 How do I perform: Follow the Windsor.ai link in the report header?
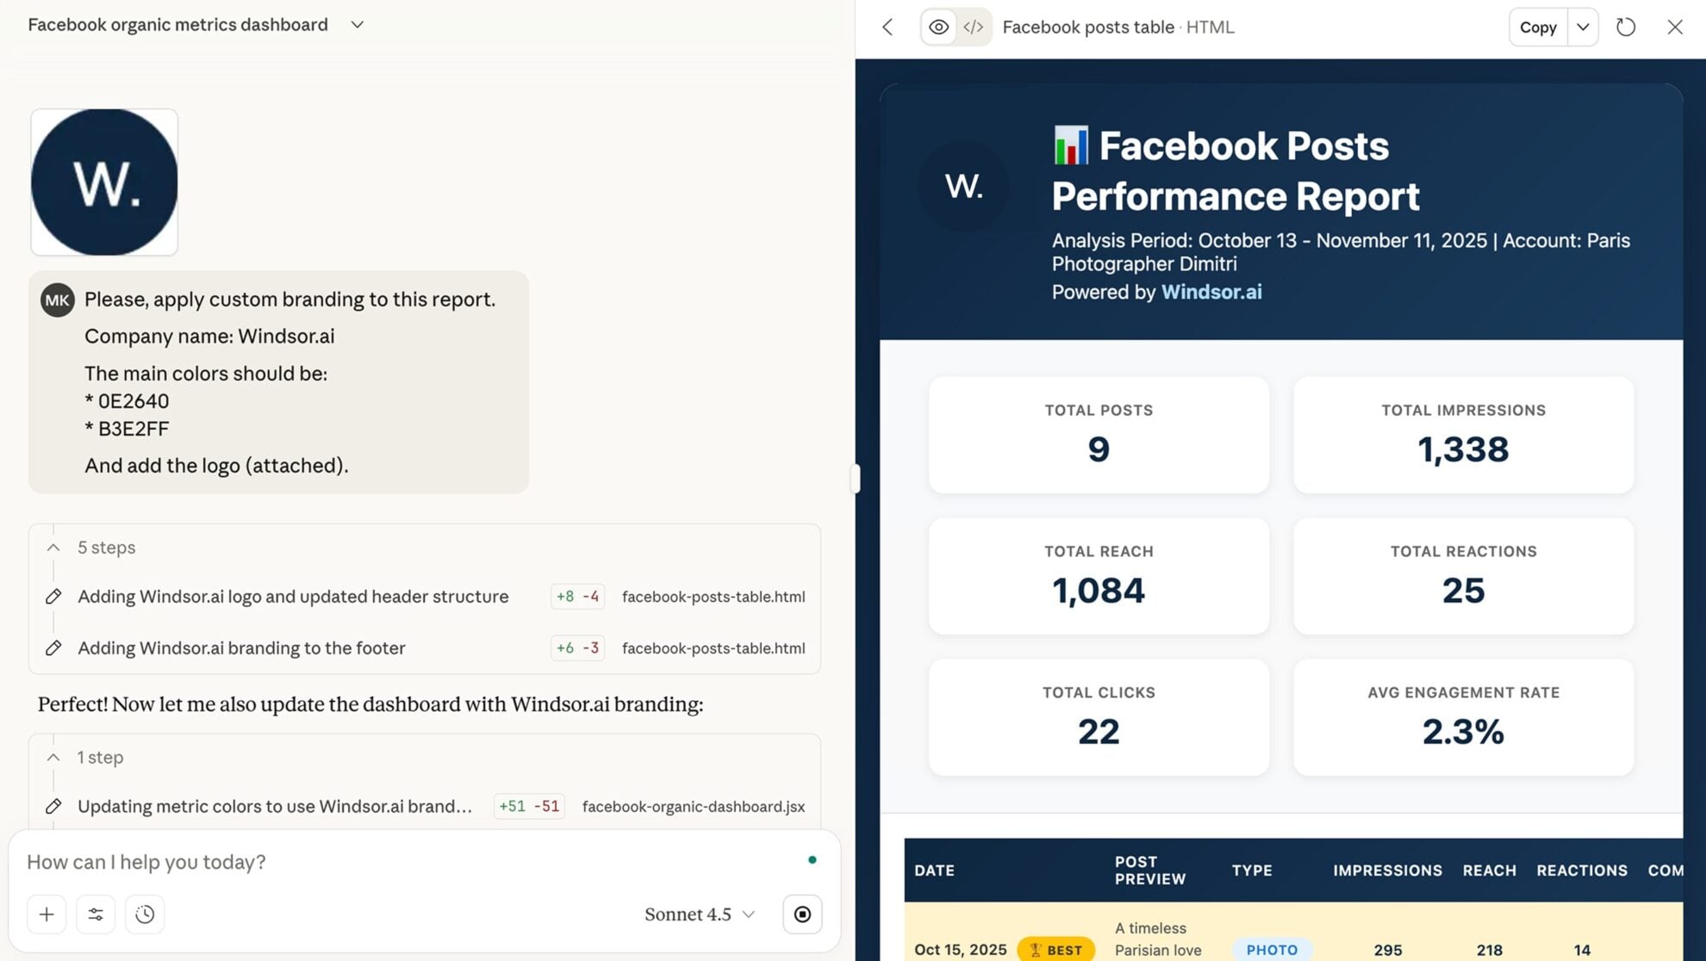tap(1211, 292)
